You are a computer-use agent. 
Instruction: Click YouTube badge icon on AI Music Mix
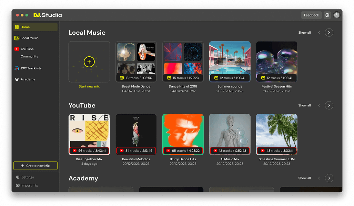pos(215,151)
